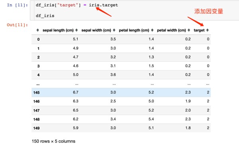Click the Out[11] output prompt
This screenshot has height=149, width=239.
point(17,25)
